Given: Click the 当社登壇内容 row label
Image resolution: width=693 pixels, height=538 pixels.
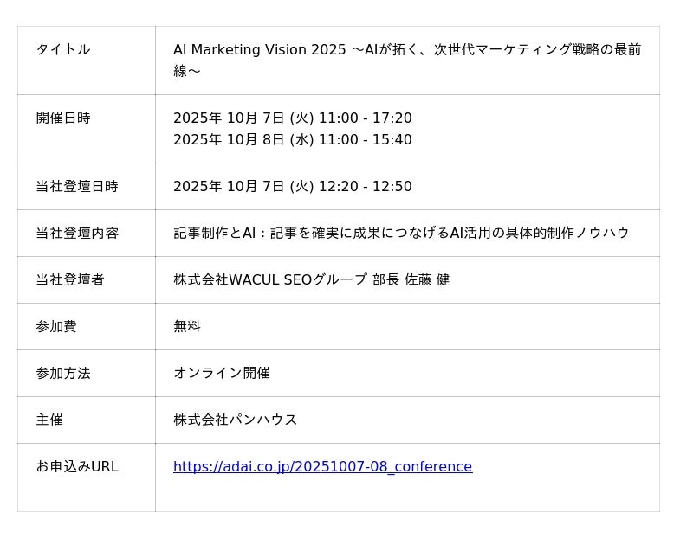Looking at the screenshot, I should [77, 234].
